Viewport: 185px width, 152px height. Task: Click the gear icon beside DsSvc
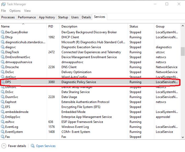click(3, 92)
